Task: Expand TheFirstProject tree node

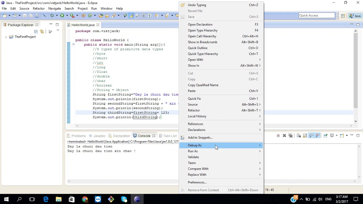Action: point(6,37)
